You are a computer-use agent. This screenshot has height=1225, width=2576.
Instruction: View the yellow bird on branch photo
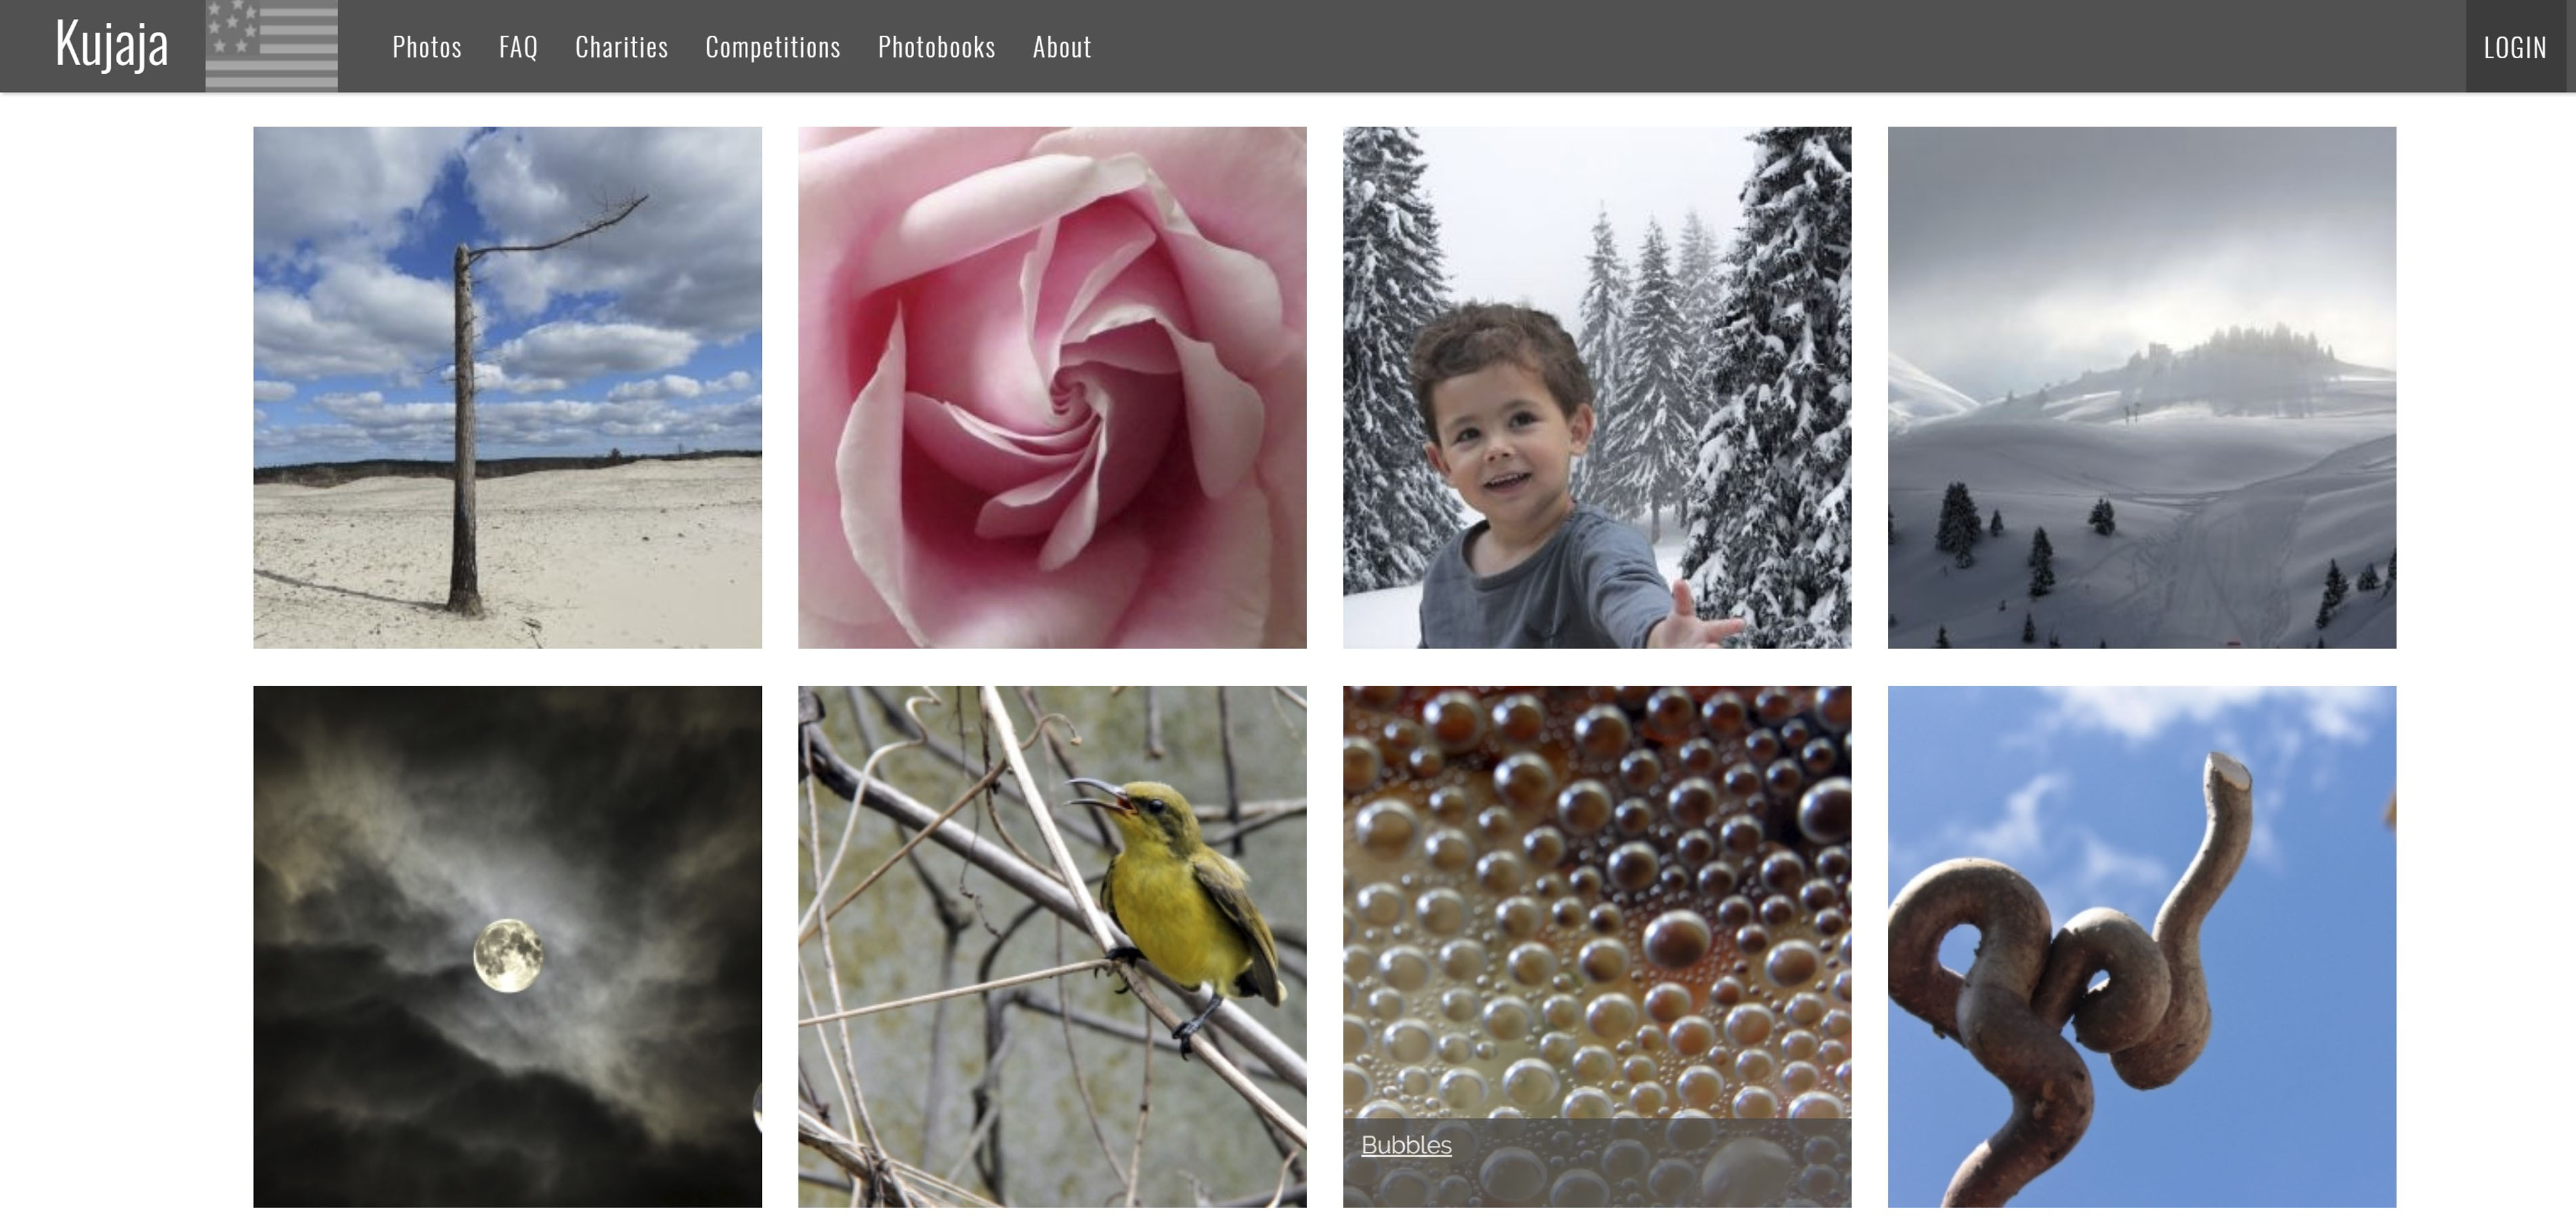coord(1052,946)
